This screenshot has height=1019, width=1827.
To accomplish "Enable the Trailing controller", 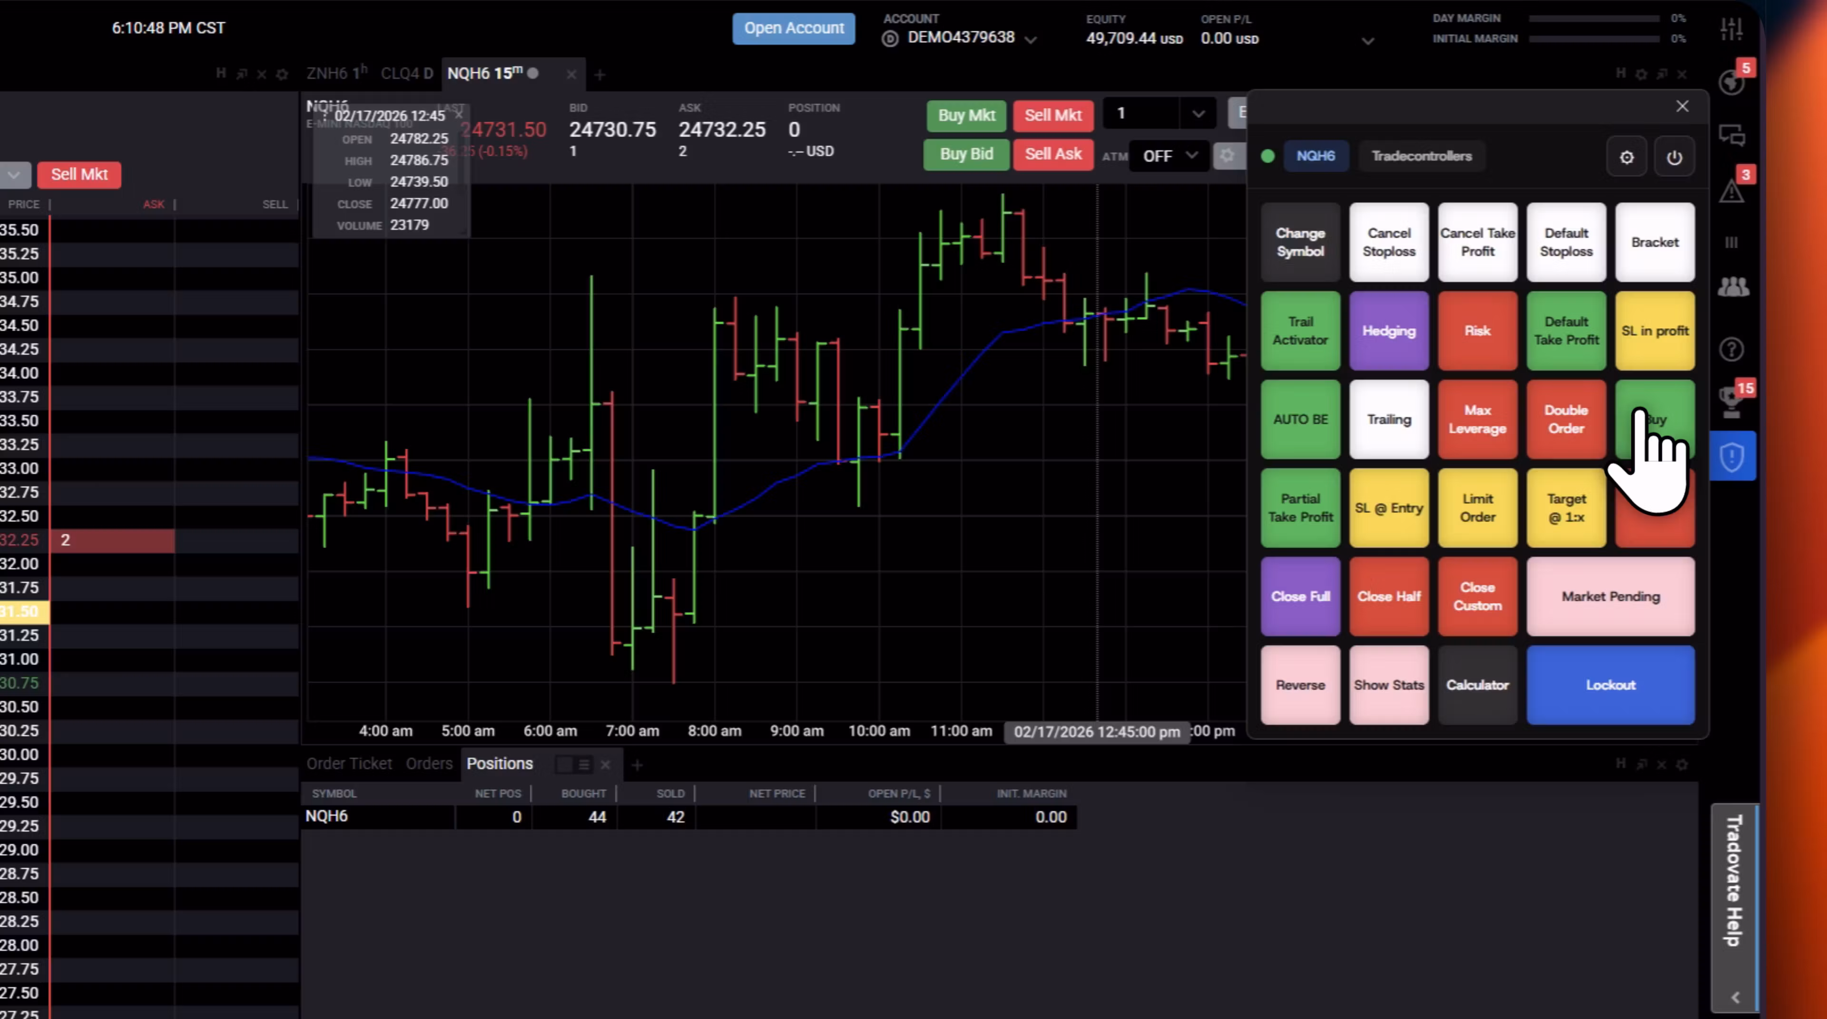I will [1389, 419].
